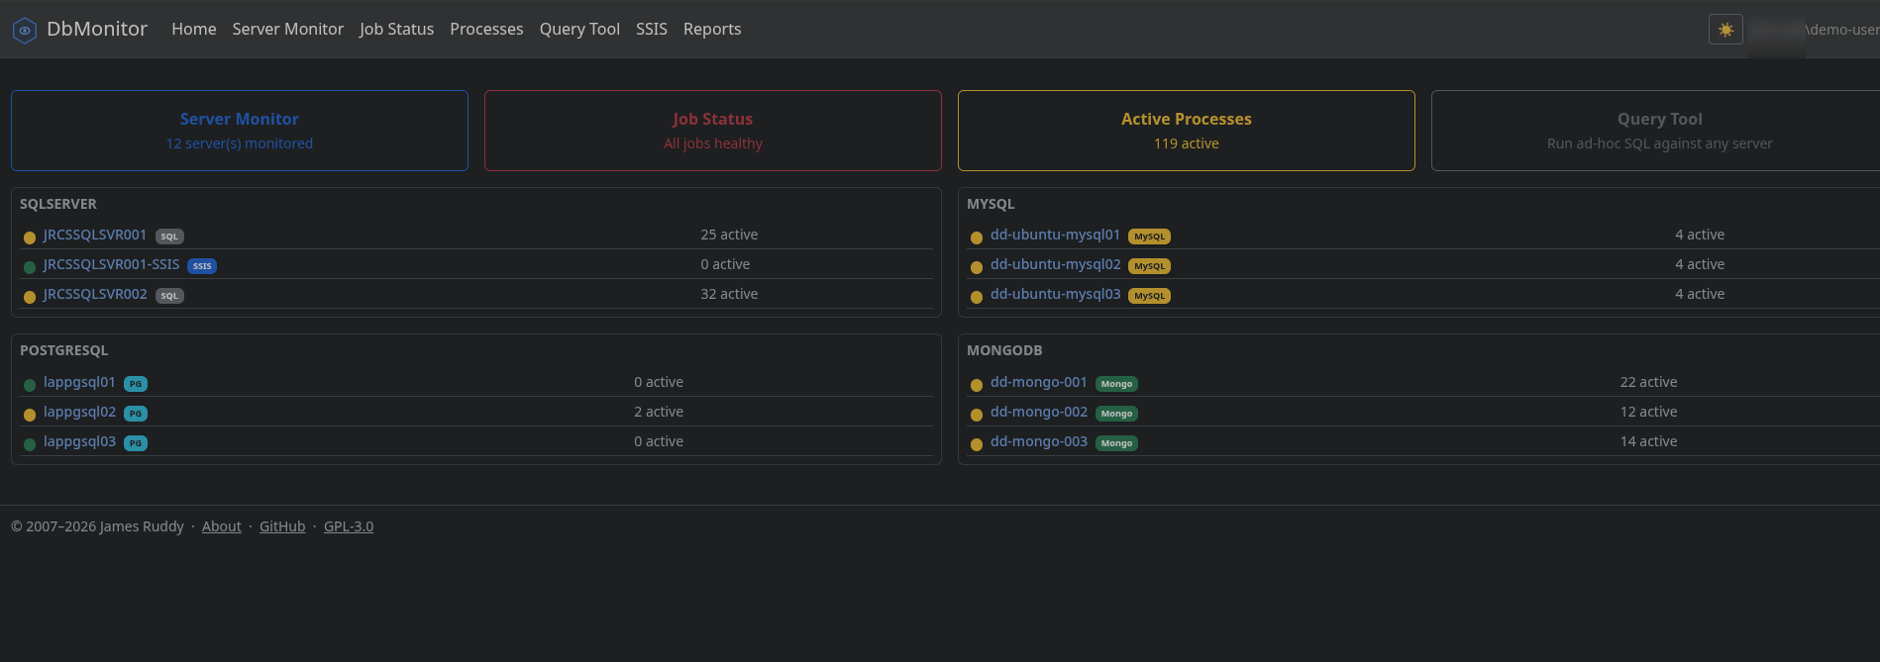1880x662 pixels.
Task: Open the GitHub footer link
Action: [x=282, y=526]
